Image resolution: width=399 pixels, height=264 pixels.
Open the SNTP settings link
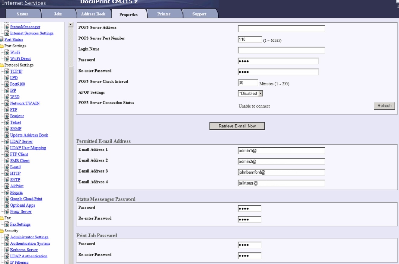pyautogui.click(x=15, y=180)
